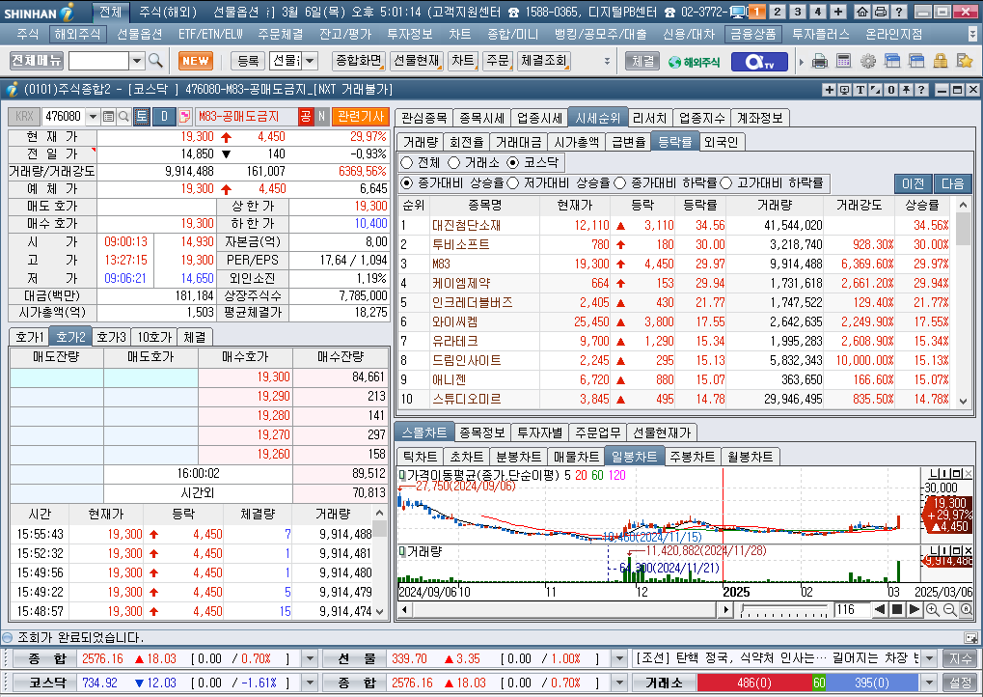The image size is (983, 697).
Task: Select 종가대비 하락률 radio option
Action: [x=620, y=183]
